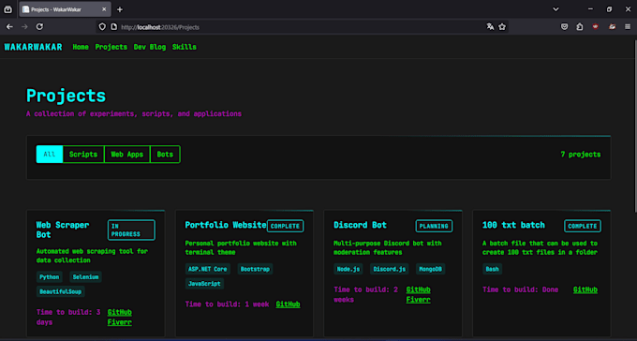637x341 pixels.
Task: Click the Python tag
Action: (49, 277)
